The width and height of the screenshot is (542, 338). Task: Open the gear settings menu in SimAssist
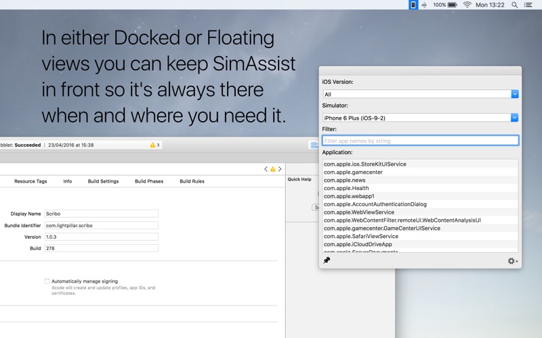pos(512,261)
